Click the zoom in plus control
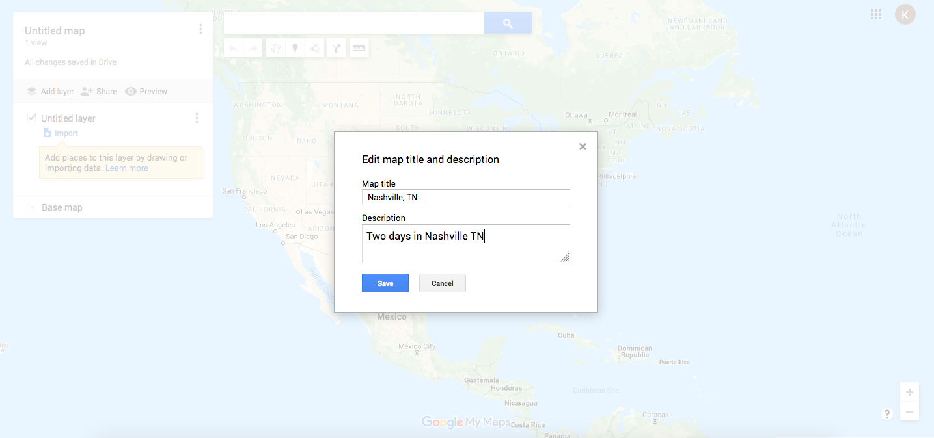The image size is (934, 438). (909, 392)
